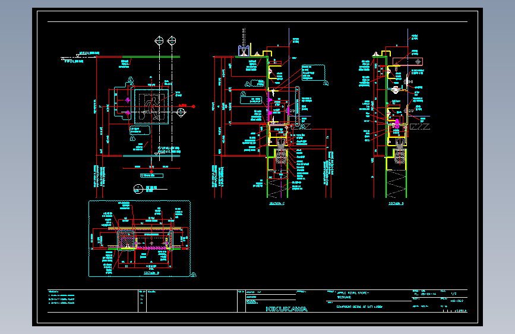Click lower magenta anchor marker beside exit sign
515x334 pixels.
pos(128,113)
